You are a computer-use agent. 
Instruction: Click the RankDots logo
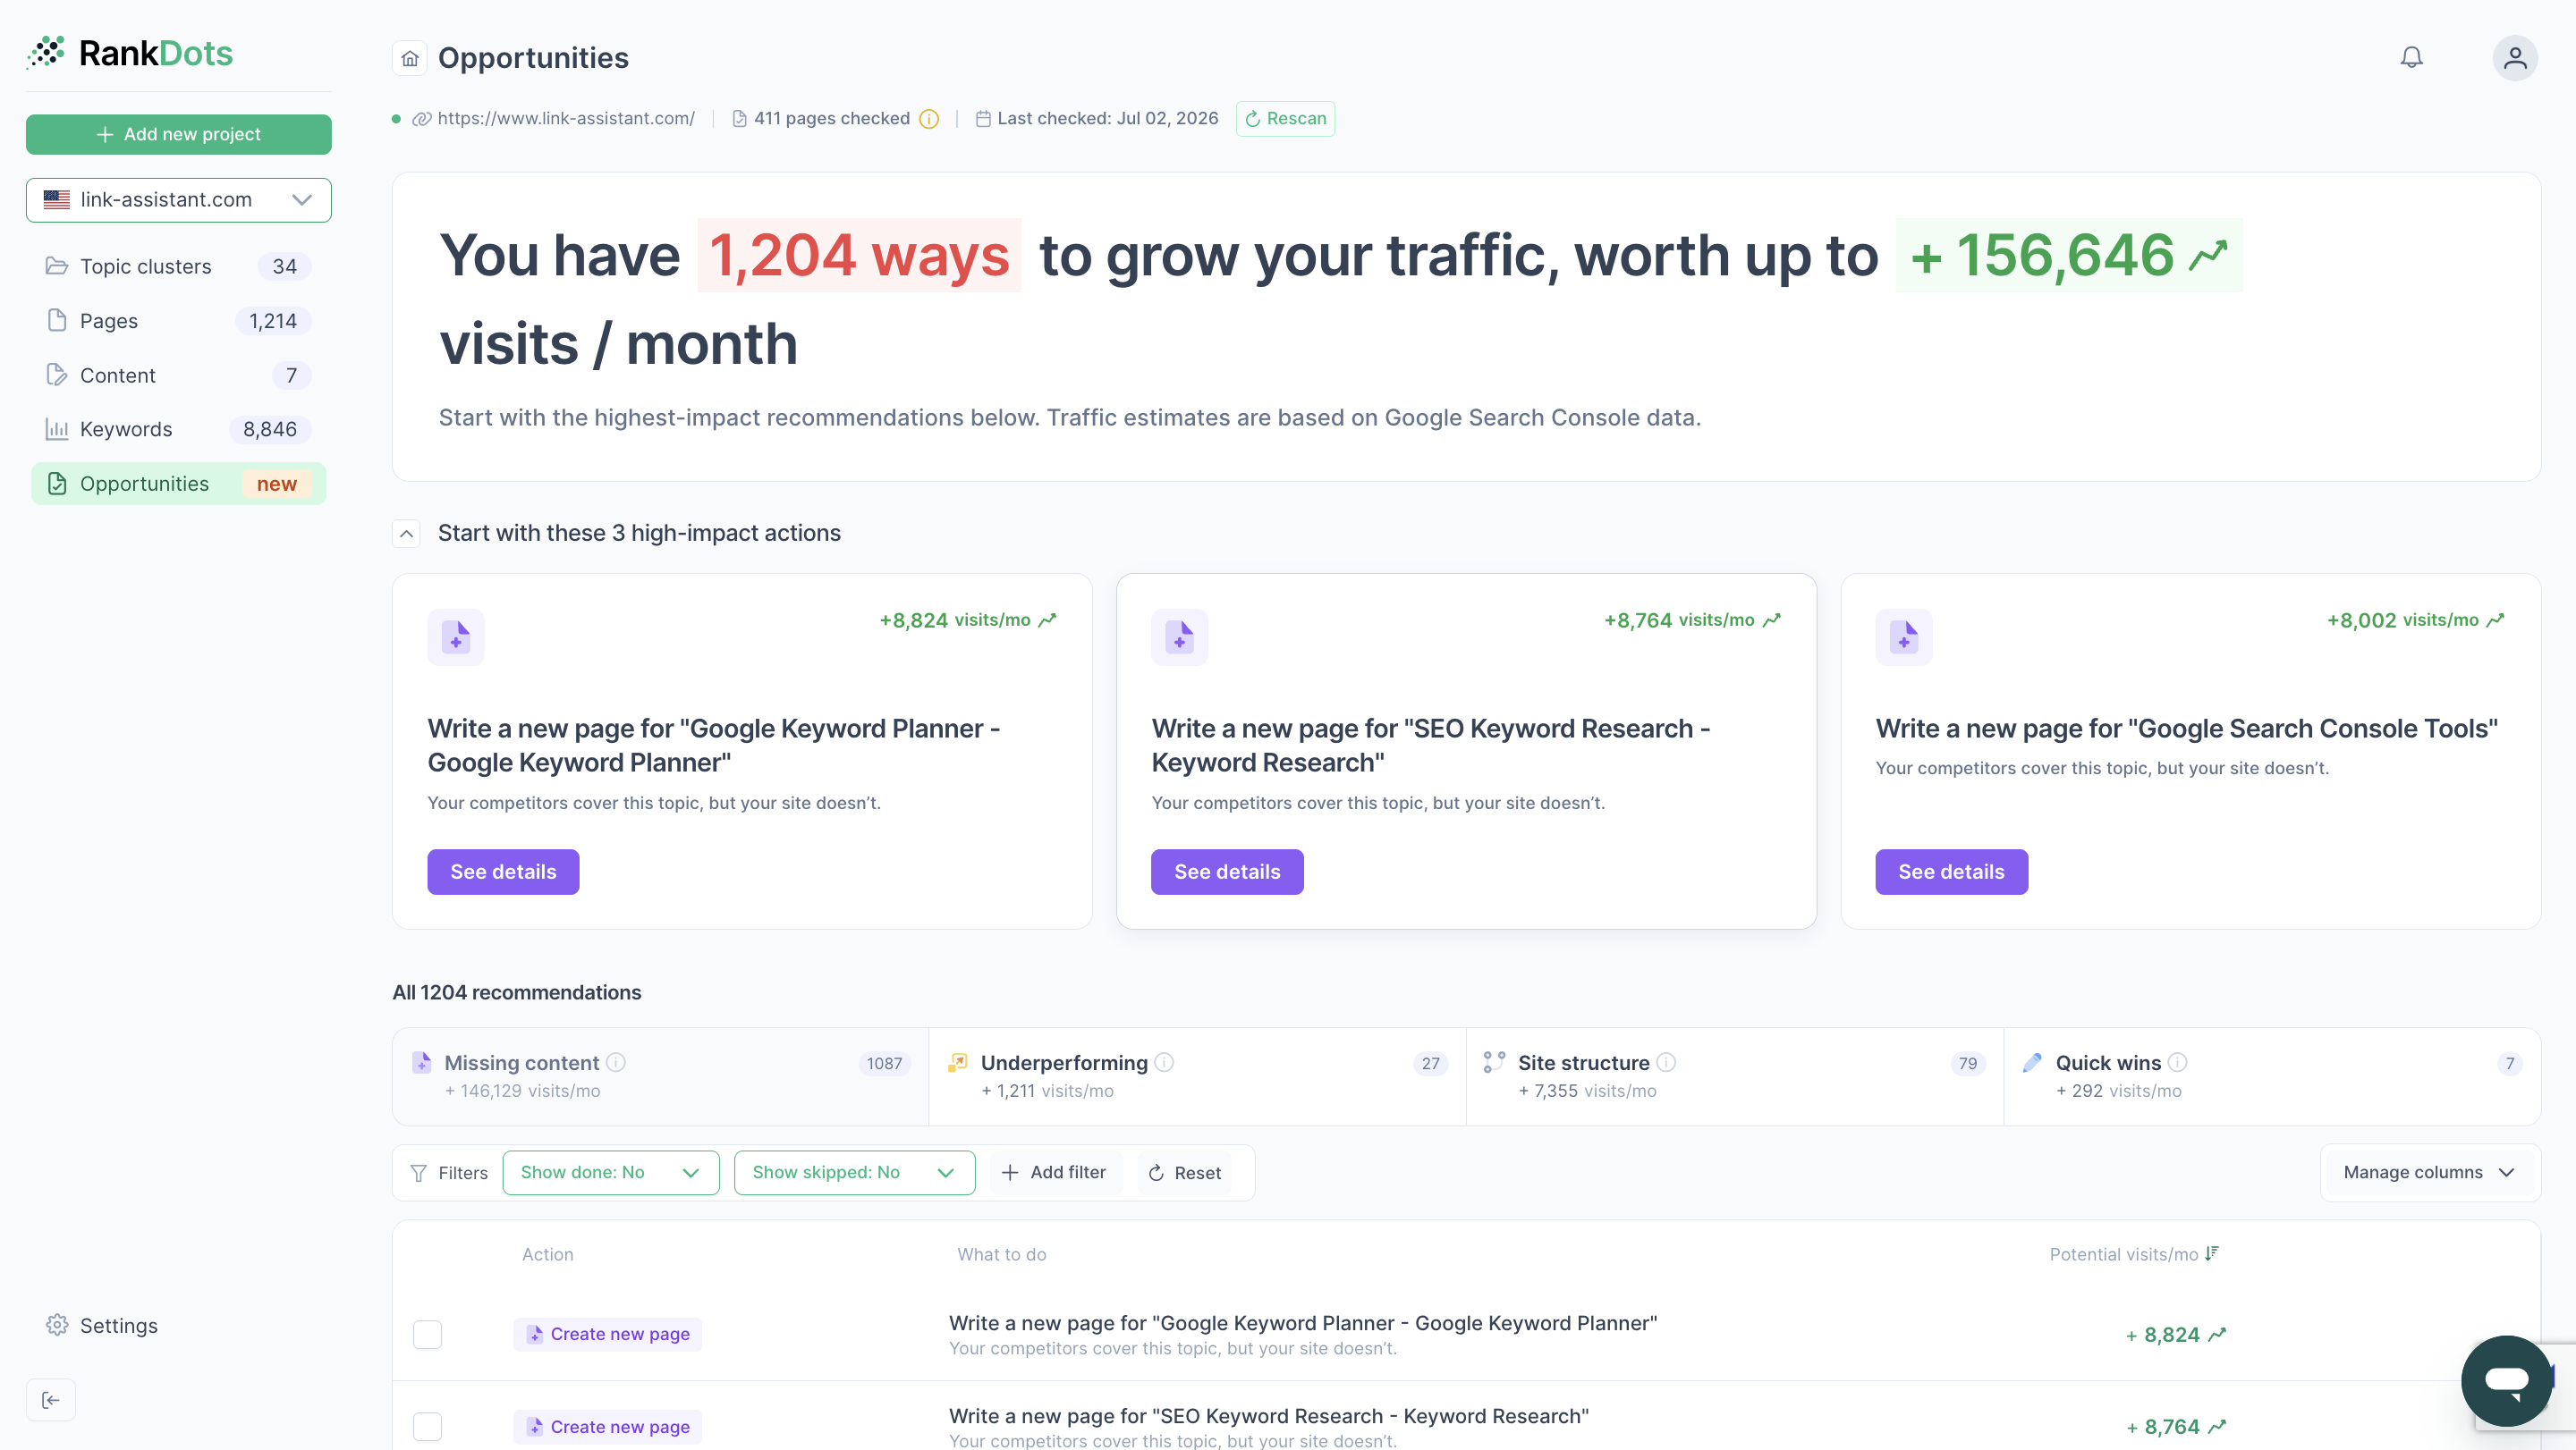click(130, 53)
